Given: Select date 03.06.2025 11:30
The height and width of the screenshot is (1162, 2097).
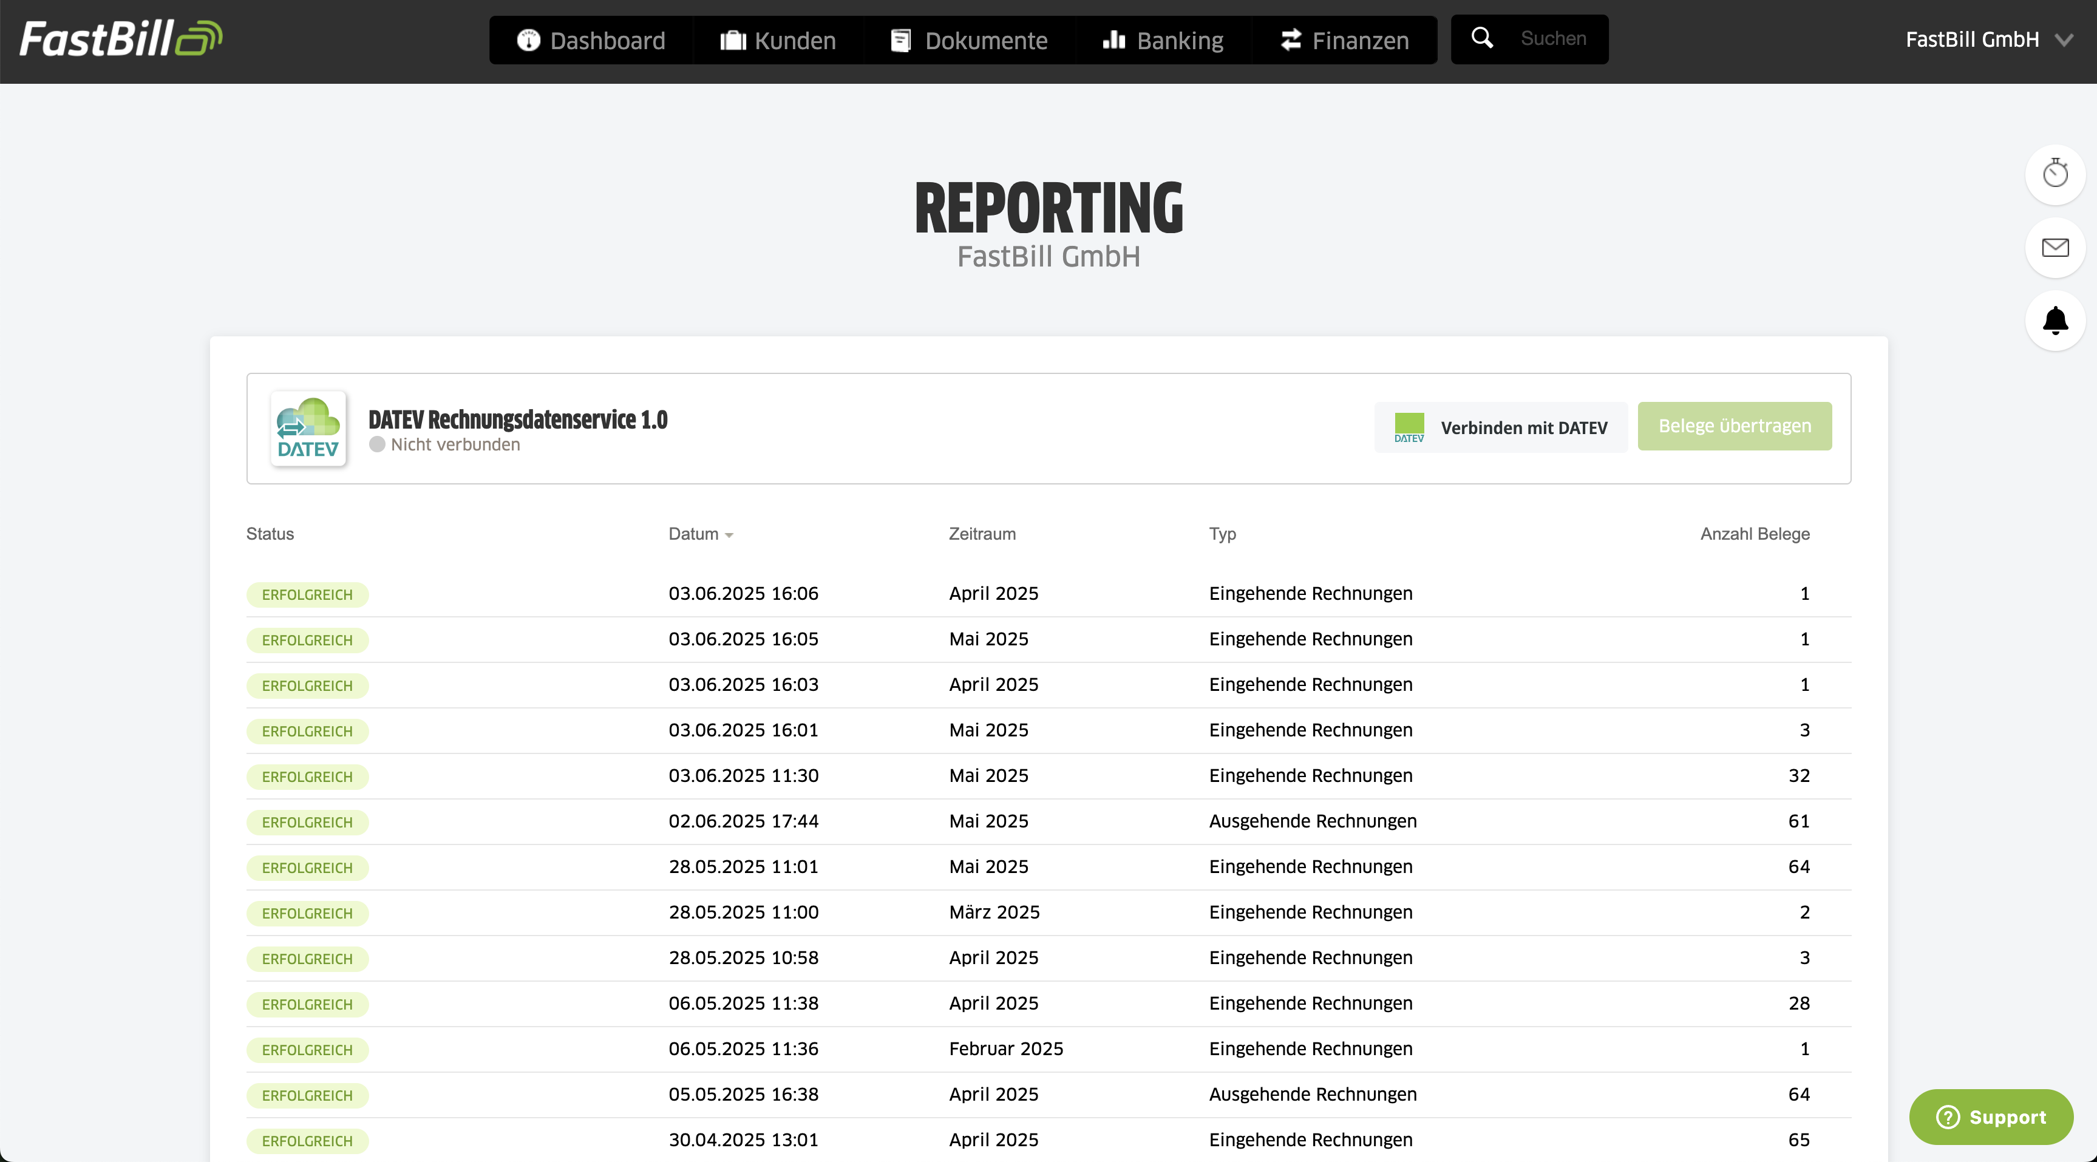Looking at the screenshot, I should pyautogui.click(x=743, y=776).
